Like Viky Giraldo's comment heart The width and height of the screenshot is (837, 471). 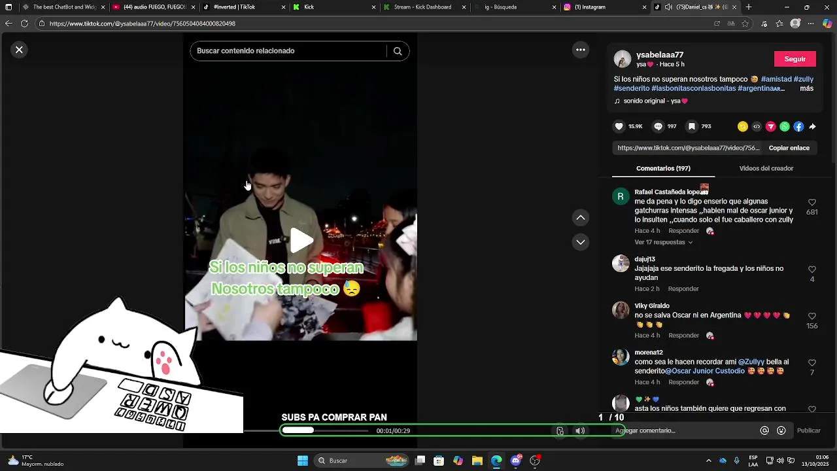pyautogui.click(x=811, y=316)
